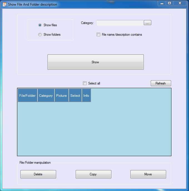Select the Show files radio button
Viewport: 189px width, 191px height.
[x=40, y=25]
